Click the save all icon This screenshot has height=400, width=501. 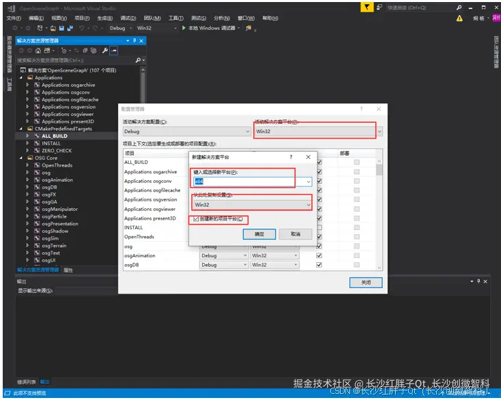click(70, 28)
